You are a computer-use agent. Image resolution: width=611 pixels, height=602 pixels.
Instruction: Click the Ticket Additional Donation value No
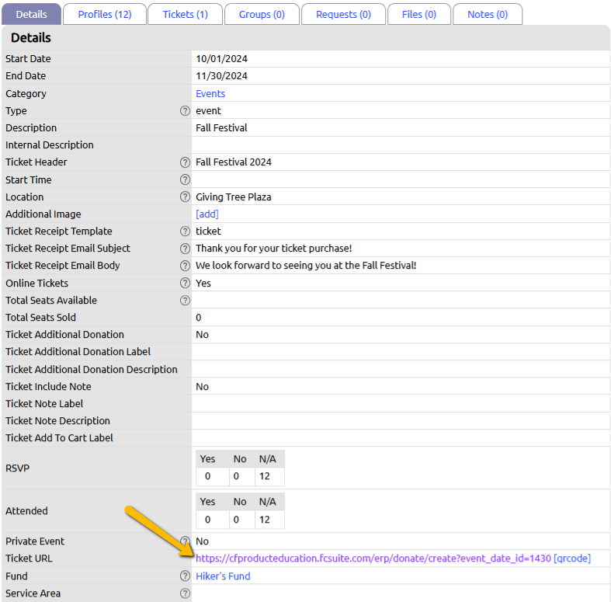tap(202, 335)
